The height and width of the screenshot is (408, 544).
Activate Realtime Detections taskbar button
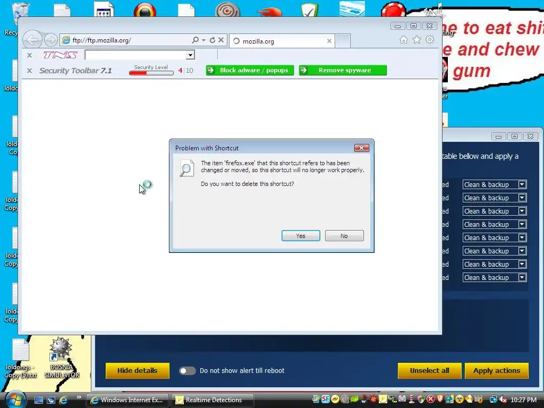(212, 400)
